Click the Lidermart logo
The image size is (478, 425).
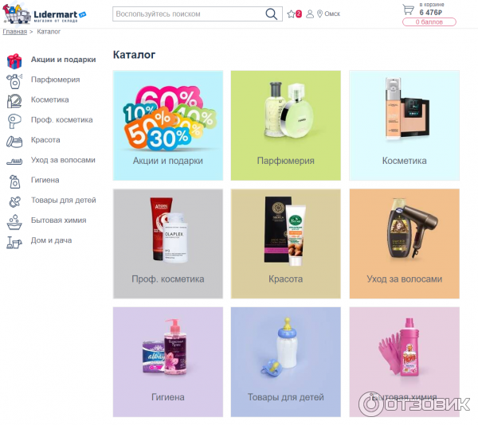pos(44,14)
